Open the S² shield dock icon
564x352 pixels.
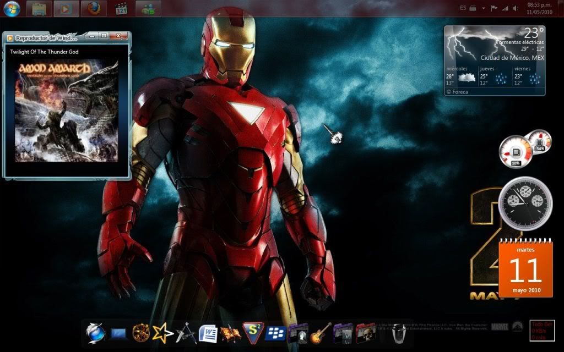(x=253, y=333)
